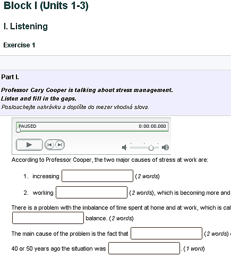Click the middle of the audio progress track
The height and width of the screenshot is (257, 231).
pyautogui.click(x=92, y=131)
